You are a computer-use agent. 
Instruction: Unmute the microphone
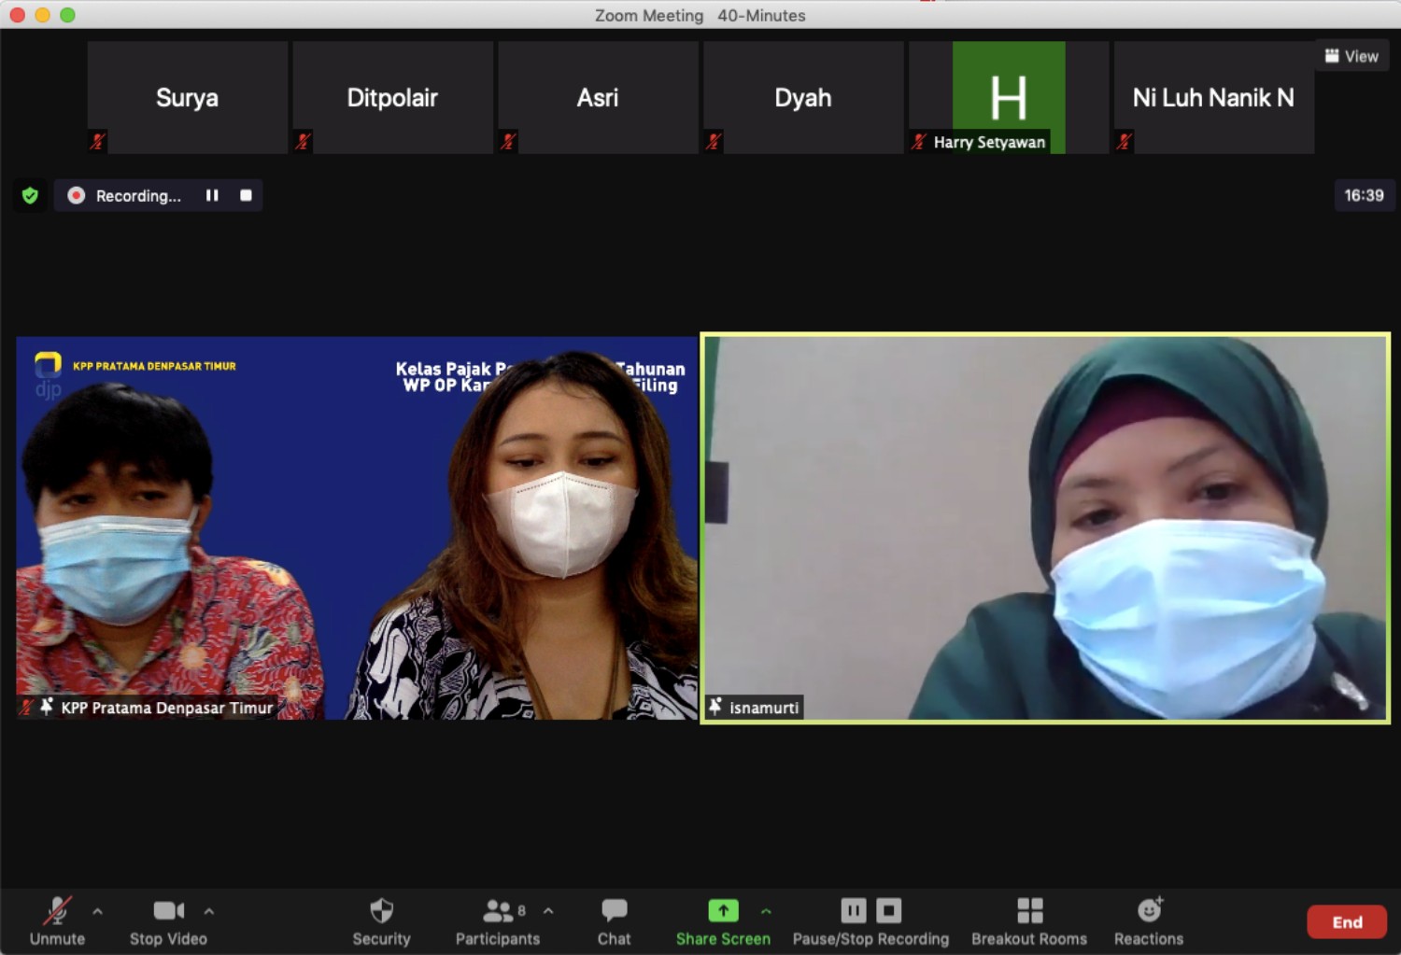(x=57, y=920)
